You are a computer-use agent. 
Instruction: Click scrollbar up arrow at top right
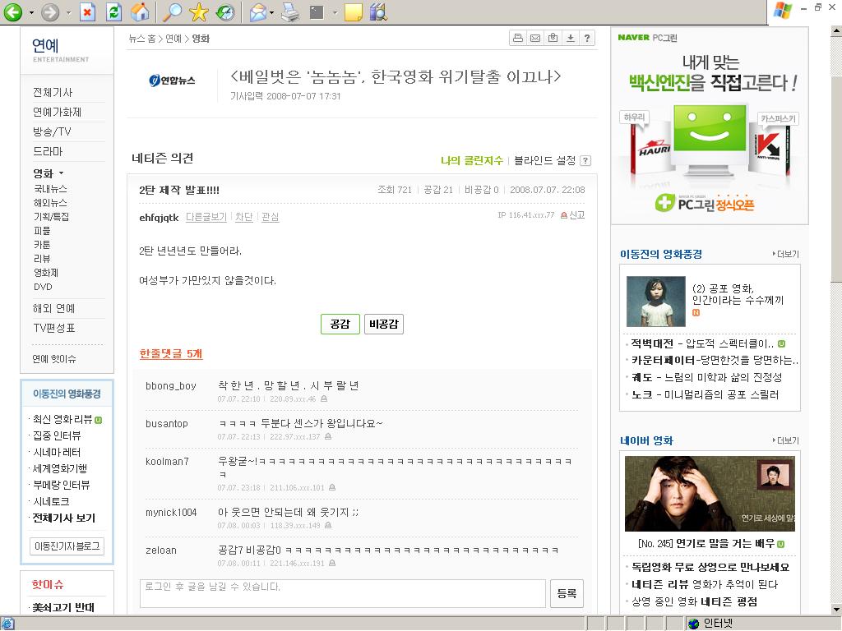tap(836, 32)
